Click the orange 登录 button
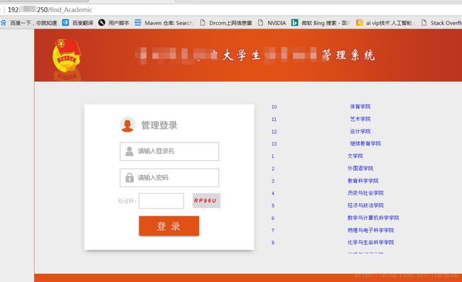This screenshot has width=462, height=282. click(169, 226)
